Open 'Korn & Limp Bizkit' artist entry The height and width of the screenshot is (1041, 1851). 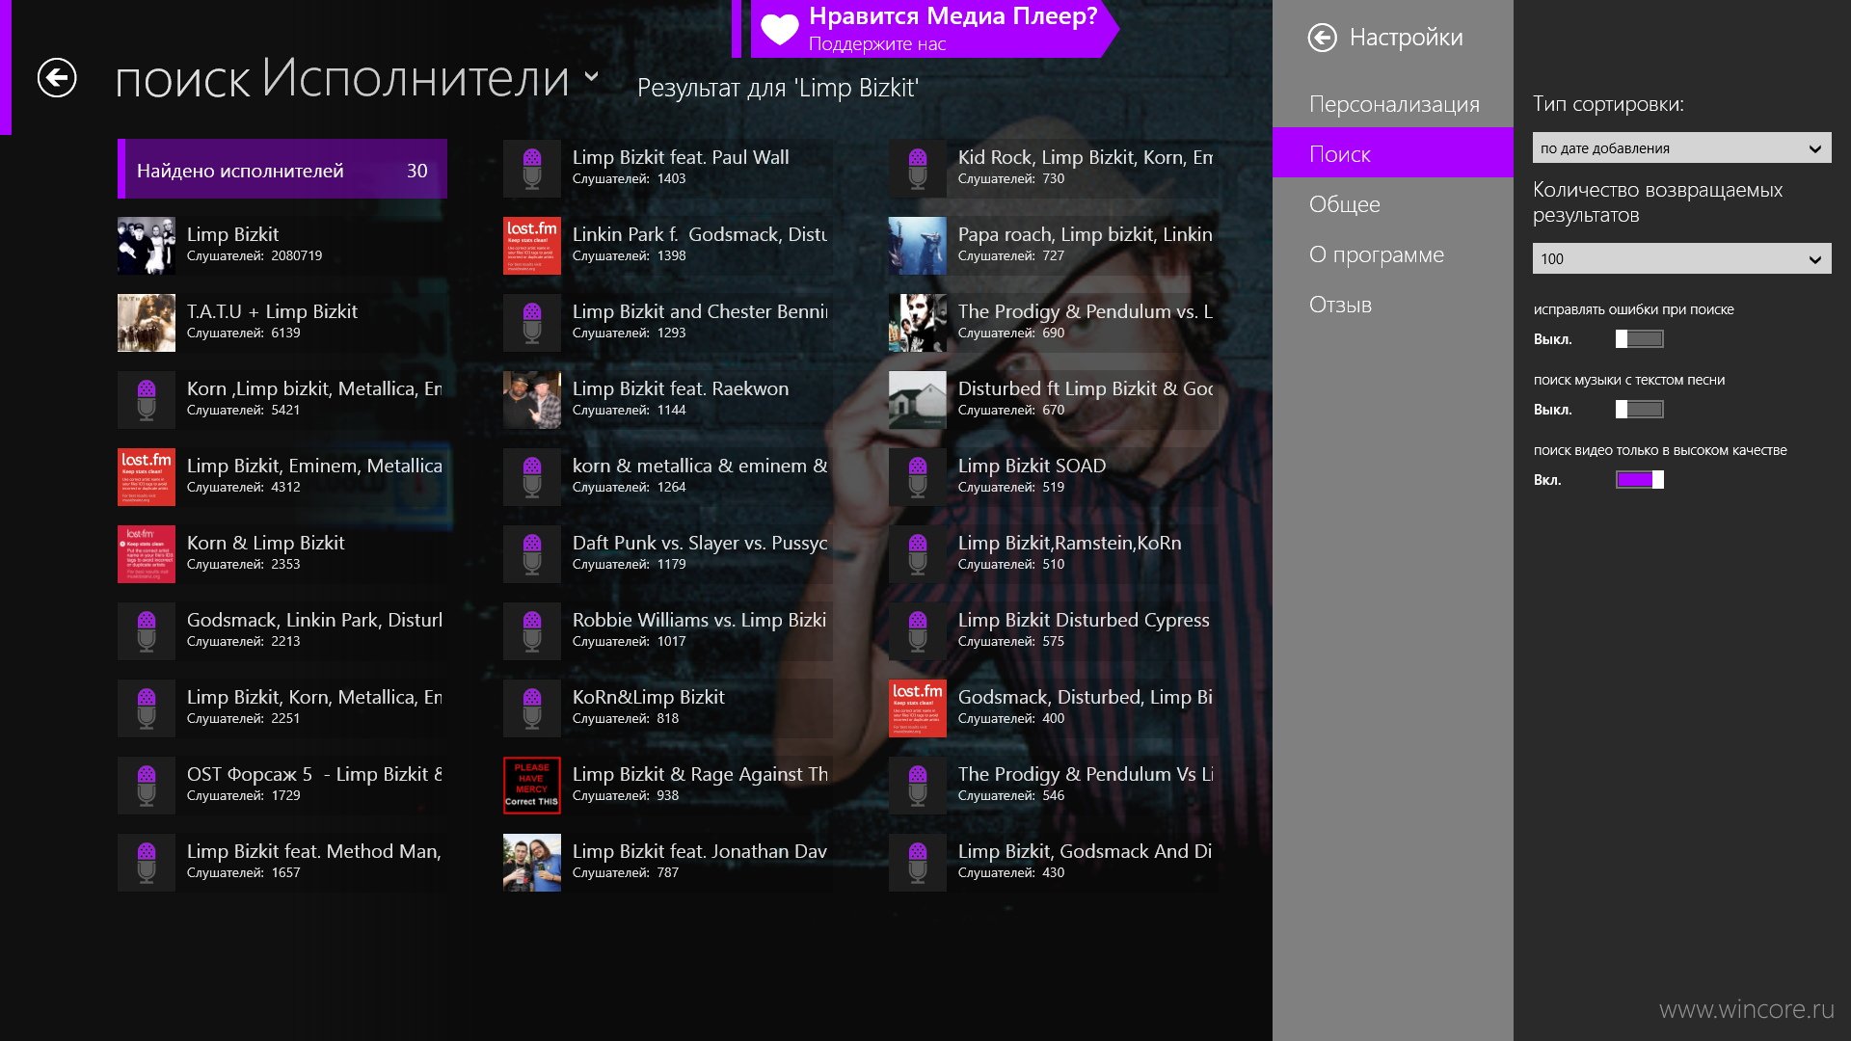[282, 554]
